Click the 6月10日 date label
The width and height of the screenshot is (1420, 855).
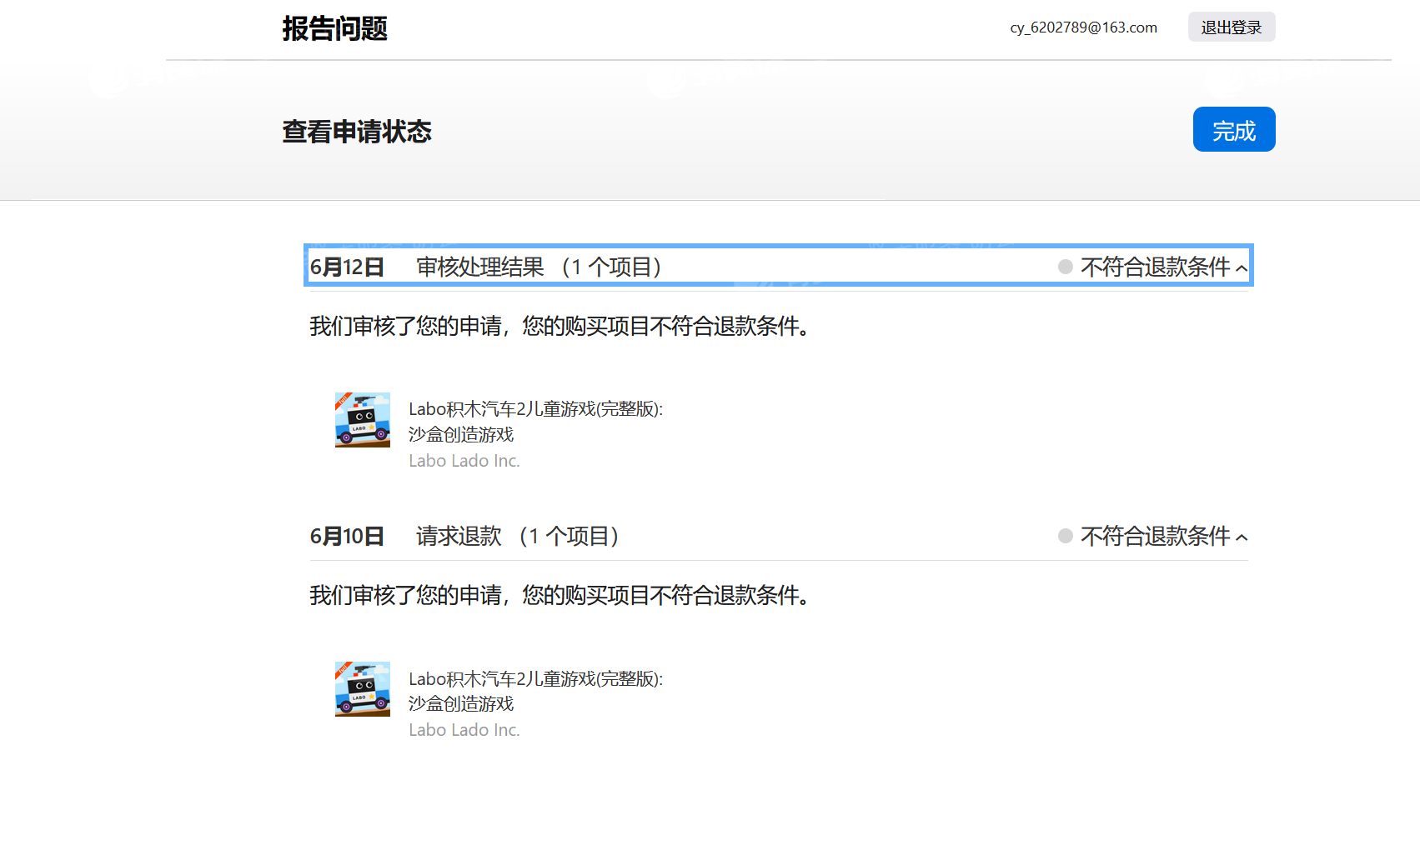point(347,536)
